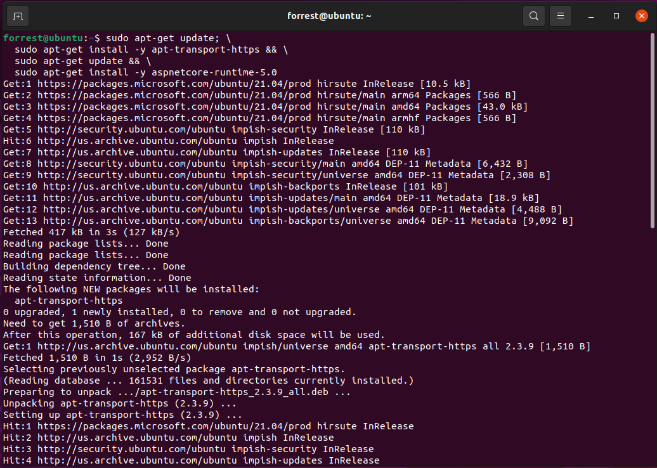Click the Hit:4 impish-updates InRelease line

click(191, 460)
